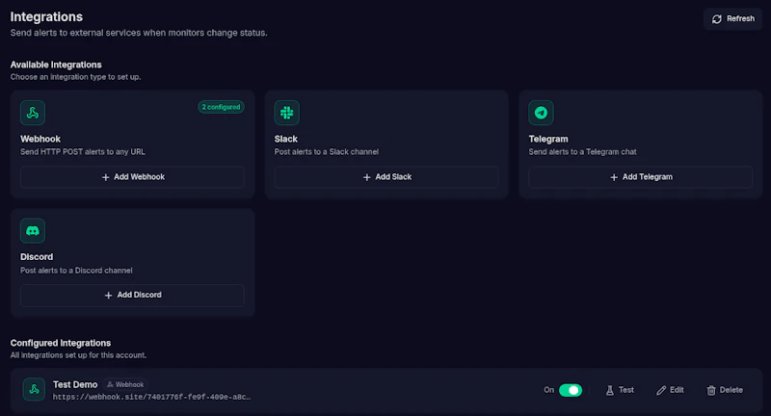Click the Available Integrations heading
The width and height of the screenshot is (771, 416).
click(x=56, y=65)
